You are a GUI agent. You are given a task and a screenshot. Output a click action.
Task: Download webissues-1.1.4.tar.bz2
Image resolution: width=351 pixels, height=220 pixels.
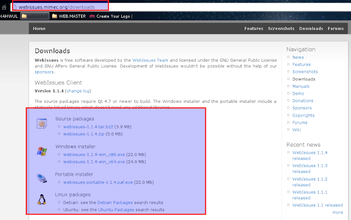pyautogui.click(x=88, y=127)
